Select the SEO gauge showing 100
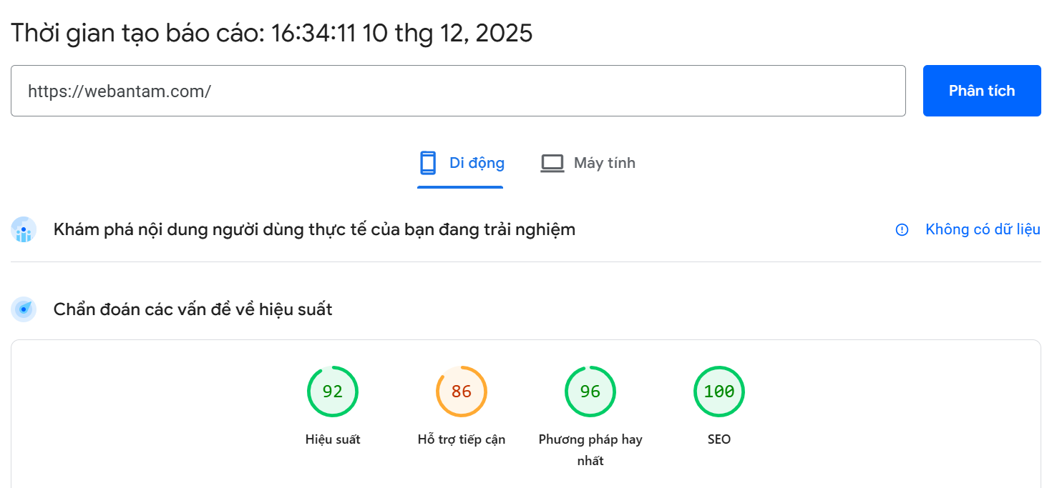Image resolution: width=1052 pixels, height=488 pixels. tap(719, 391)
